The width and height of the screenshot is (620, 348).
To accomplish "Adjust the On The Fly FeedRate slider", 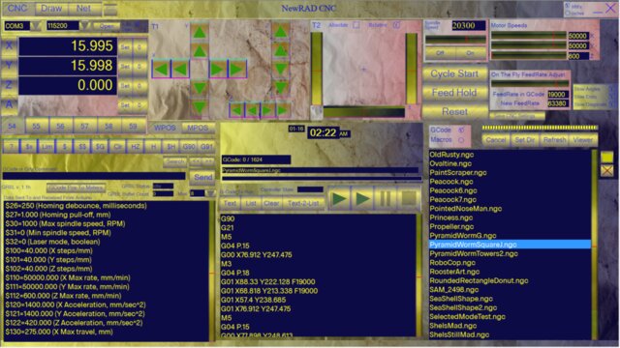I will (x=530, y=84).
